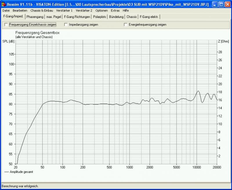Open the Bearbeiten menu
Image resolution: width=232 pixels, height=190 pixels.
(x=20, y=10)
